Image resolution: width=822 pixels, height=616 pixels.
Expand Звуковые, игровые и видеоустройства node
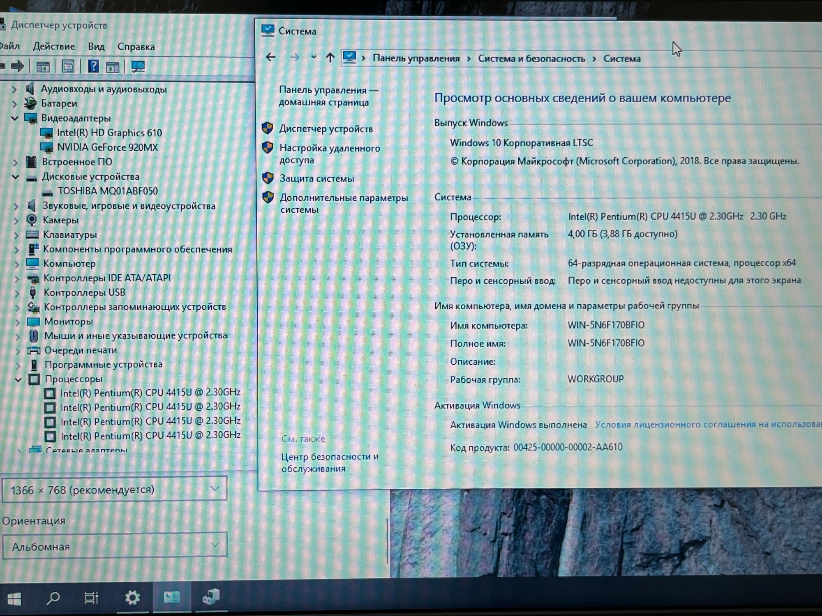16,206
